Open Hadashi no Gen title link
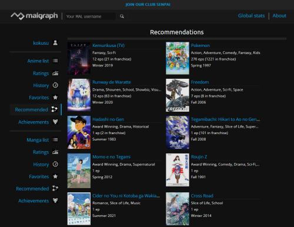Screen dimensions: 294x227 pos(108,119)
